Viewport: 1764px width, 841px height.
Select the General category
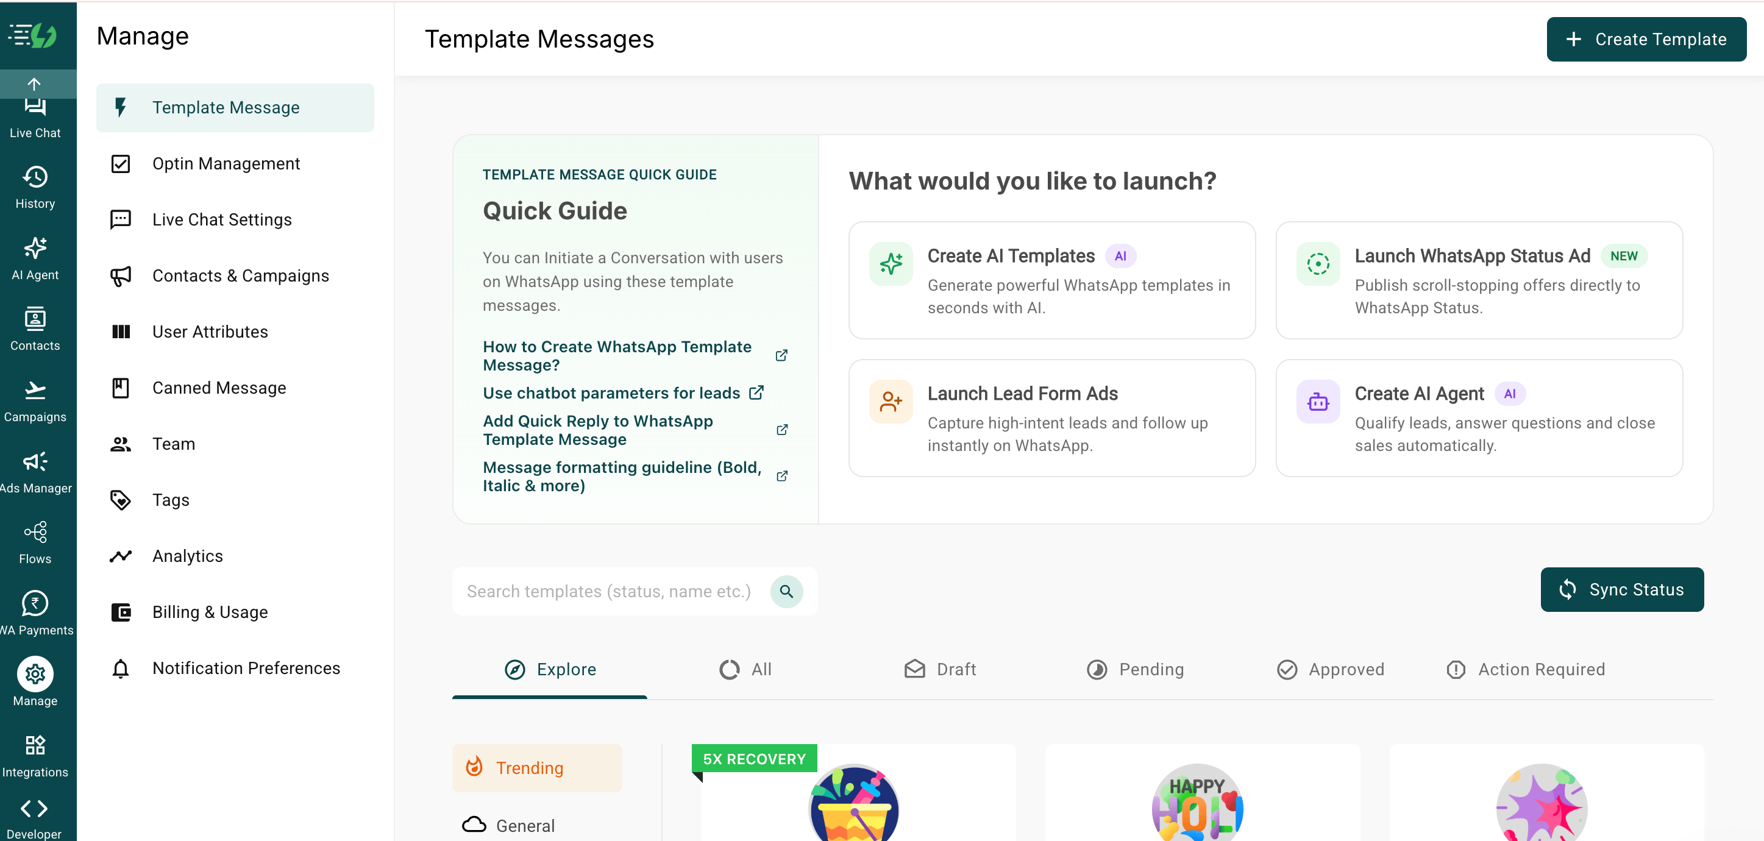click(537, 825)
